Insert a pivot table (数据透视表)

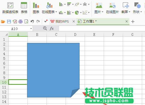(10, 8)
